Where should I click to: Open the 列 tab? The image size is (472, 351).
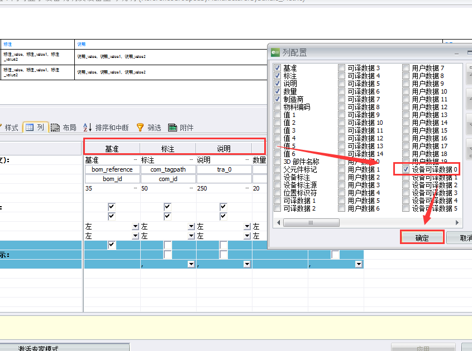35,128
